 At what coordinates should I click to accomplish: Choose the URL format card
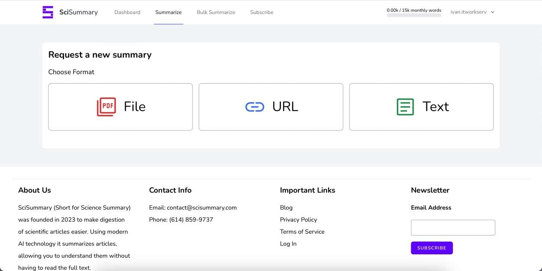pos(271,107)
